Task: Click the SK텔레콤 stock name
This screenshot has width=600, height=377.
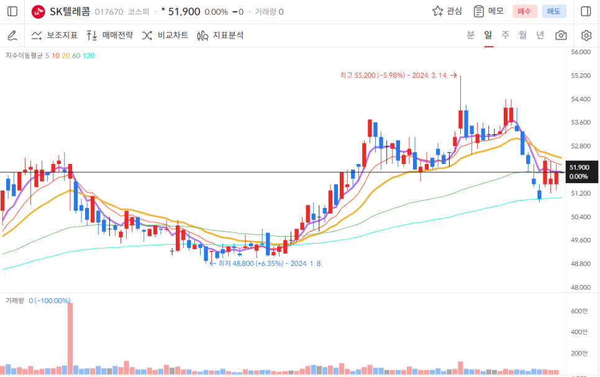Action: (70, 11)
